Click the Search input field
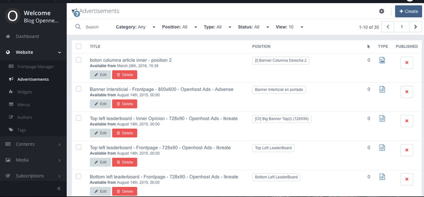Screen dimensions: 424x197 [97, 27]
